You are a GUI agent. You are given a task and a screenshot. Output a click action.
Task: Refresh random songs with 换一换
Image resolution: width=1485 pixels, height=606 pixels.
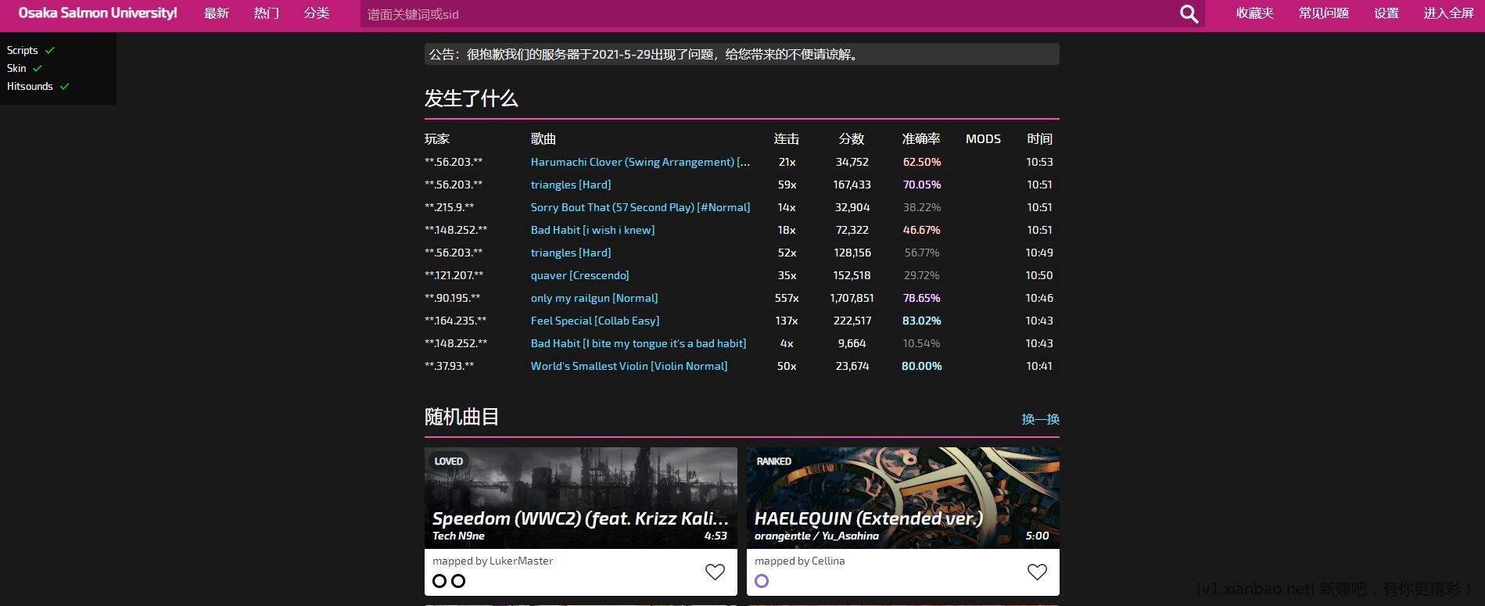point(1040,419)
